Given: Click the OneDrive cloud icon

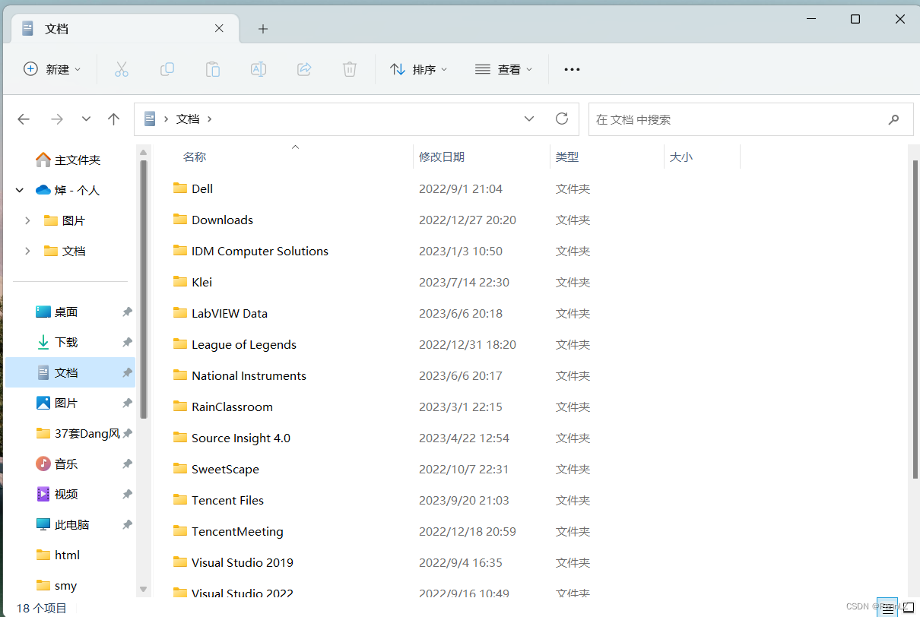Looking at the screenshot, I should (43, 190).
